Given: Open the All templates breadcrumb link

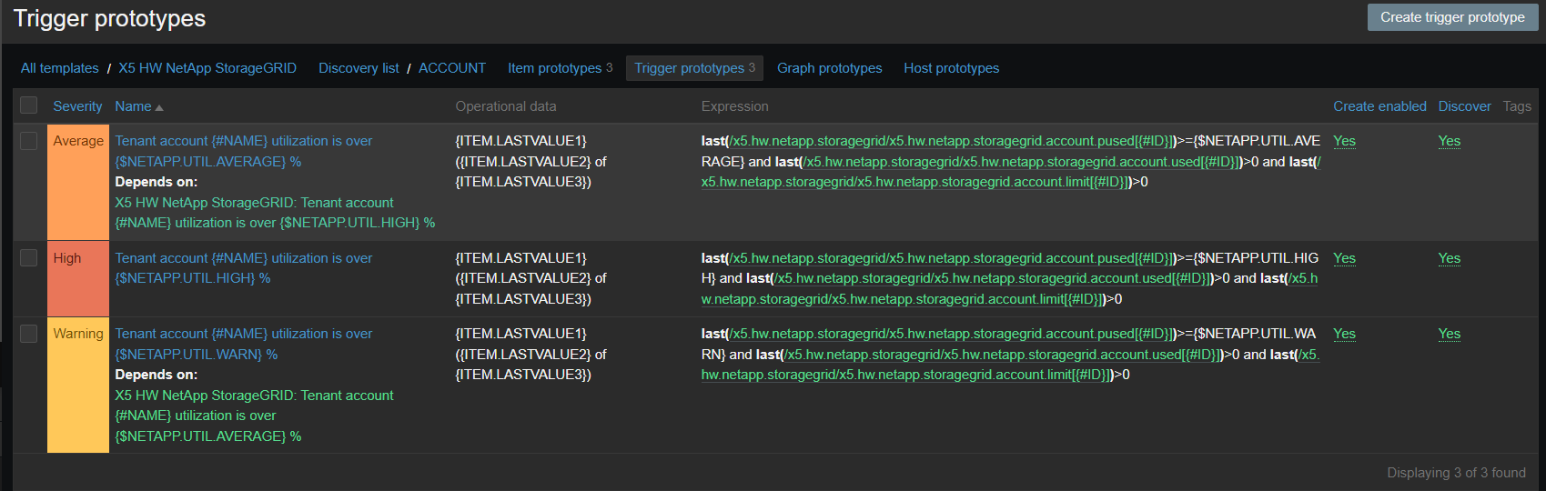Looking at the screenshot, I should [x=60, y=68].
